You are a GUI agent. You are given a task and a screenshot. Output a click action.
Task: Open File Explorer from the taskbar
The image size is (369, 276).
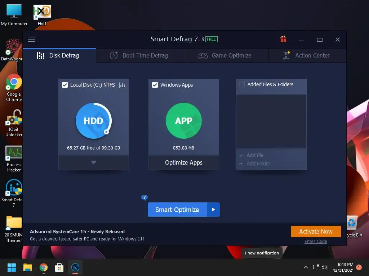27,267
